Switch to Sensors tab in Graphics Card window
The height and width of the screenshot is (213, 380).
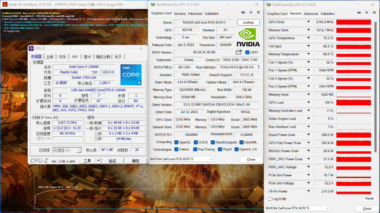180,13
